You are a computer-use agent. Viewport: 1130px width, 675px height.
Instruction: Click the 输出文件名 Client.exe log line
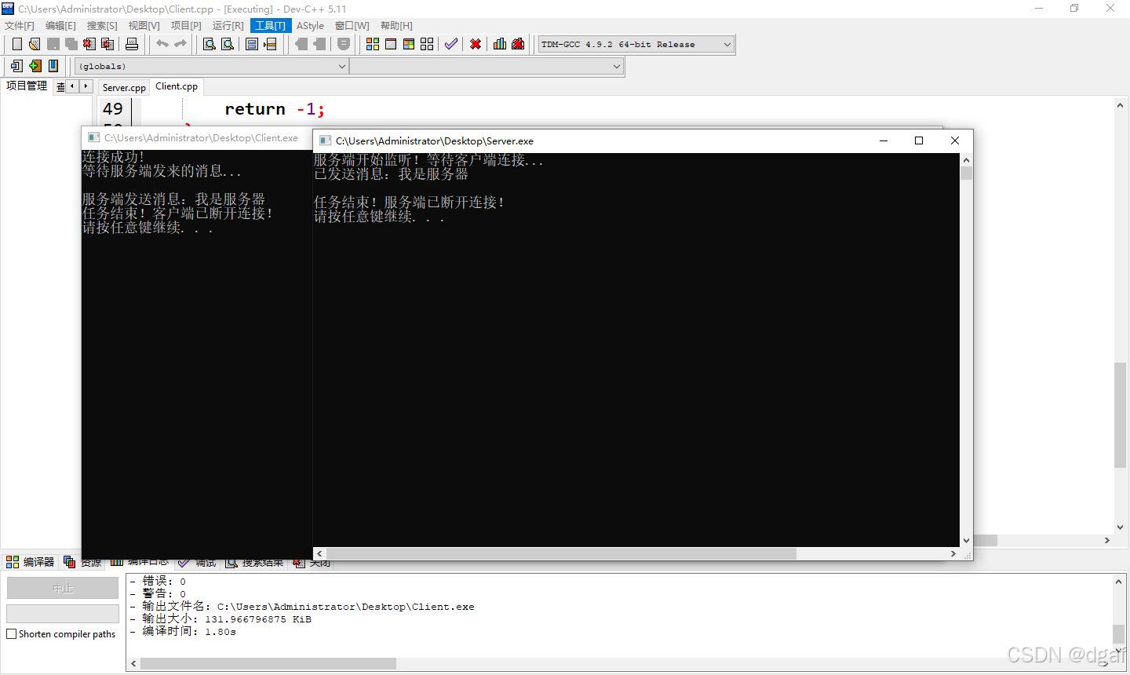coord(302,607)
